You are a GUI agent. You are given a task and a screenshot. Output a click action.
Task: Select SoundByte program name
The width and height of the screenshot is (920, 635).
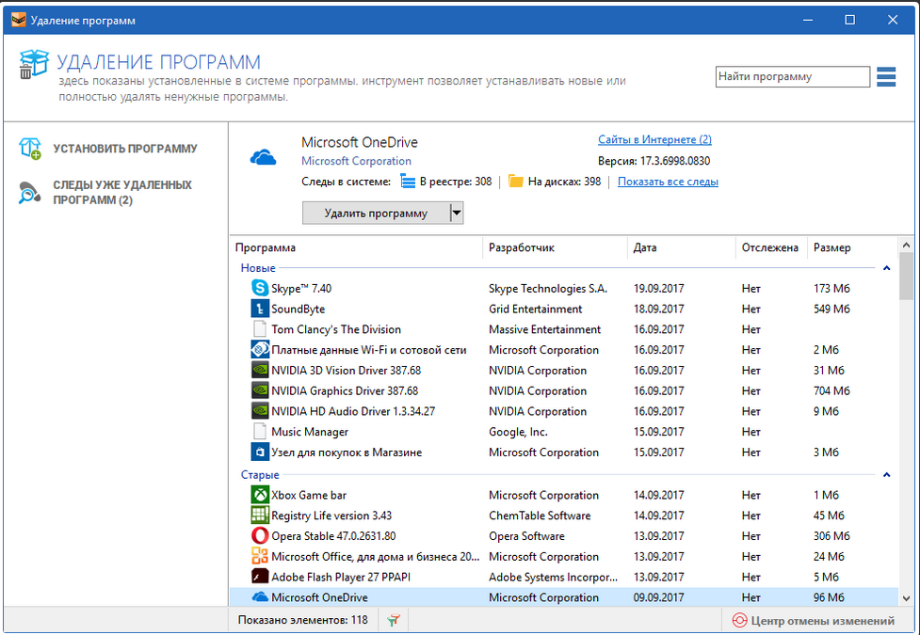point(299,309)
